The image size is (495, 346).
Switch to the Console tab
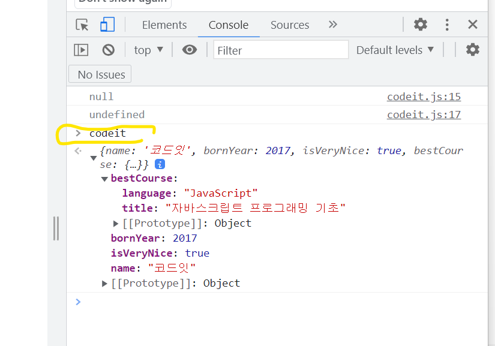tap(229, 25)
